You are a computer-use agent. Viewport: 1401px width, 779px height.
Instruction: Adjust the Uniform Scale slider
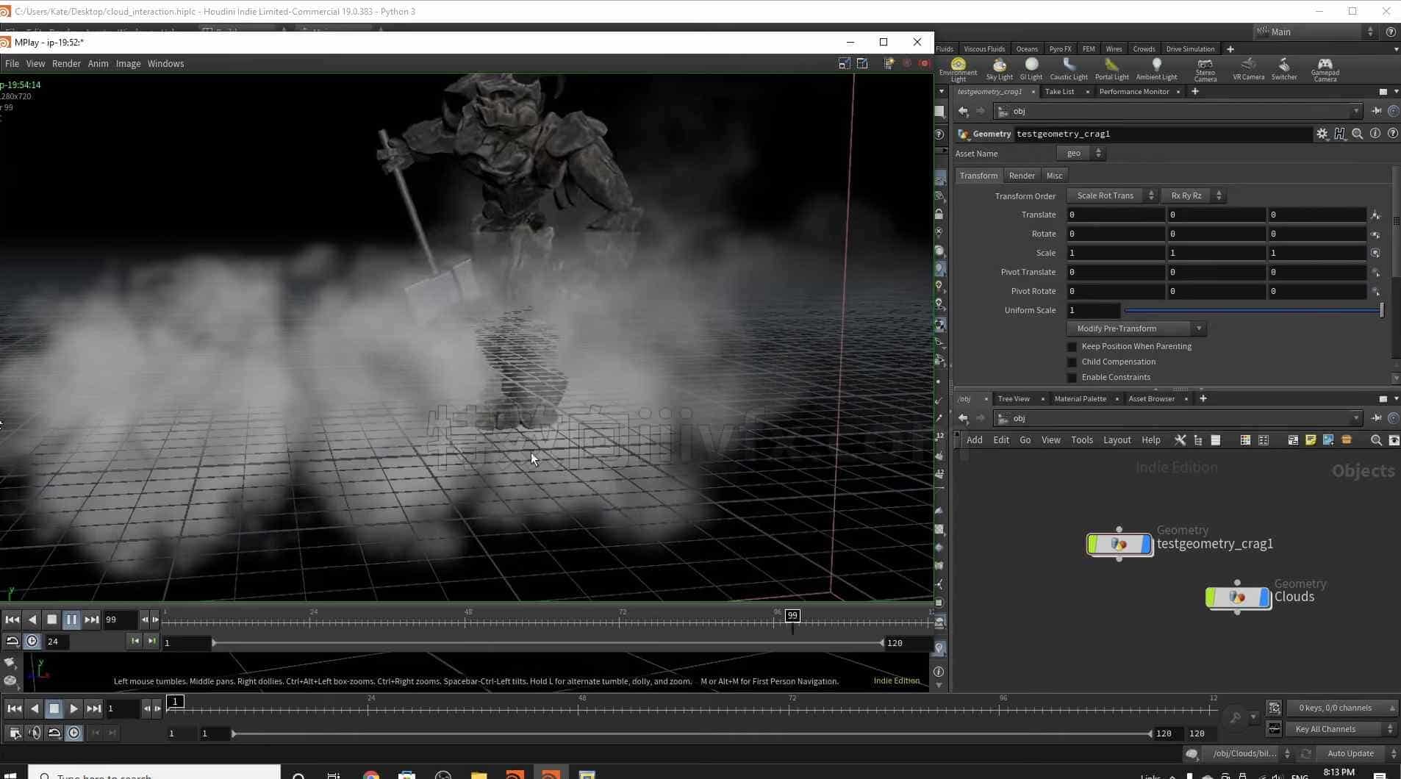[1253, 311]
